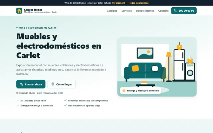This screenshot has height=133, width=213.
Task: Click the Web de demostración notice text
Action: [88, 3]
